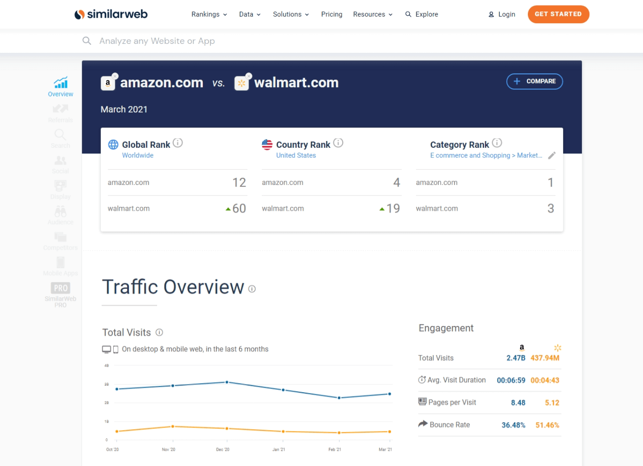Viewport: 643px width, 466px height.
Task: Click the globe icon beside Global Rank
Action: click(x=113, y=144)
